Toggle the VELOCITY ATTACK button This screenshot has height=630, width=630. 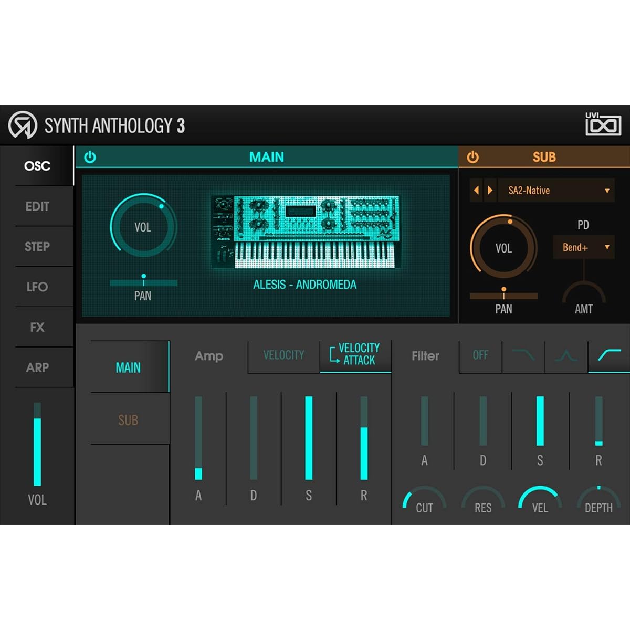(355, 355)
